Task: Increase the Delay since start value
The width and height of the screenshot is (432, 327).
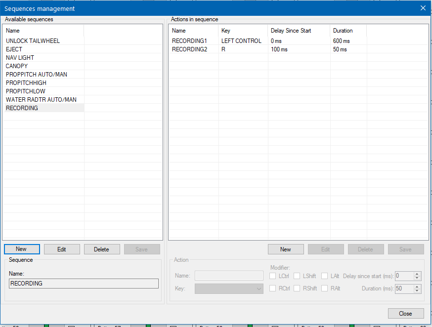Action: 417,274
